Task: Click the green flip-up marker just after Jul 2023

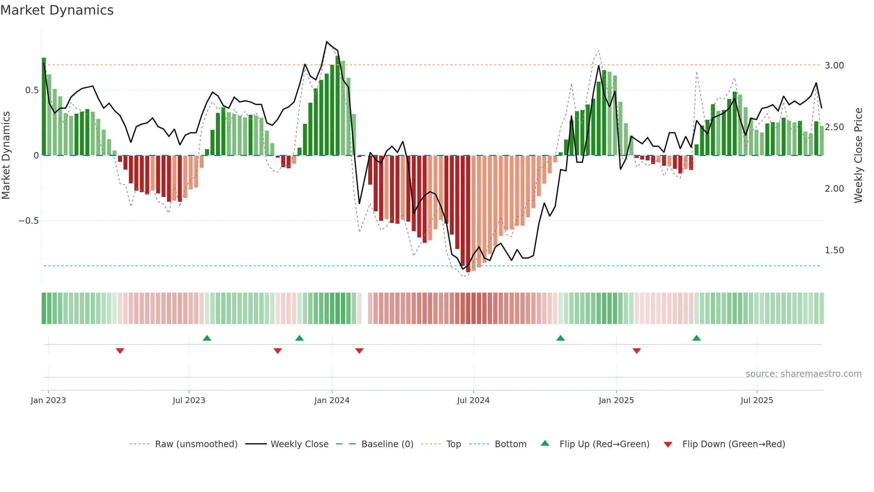Action: [x=207, y=338]
